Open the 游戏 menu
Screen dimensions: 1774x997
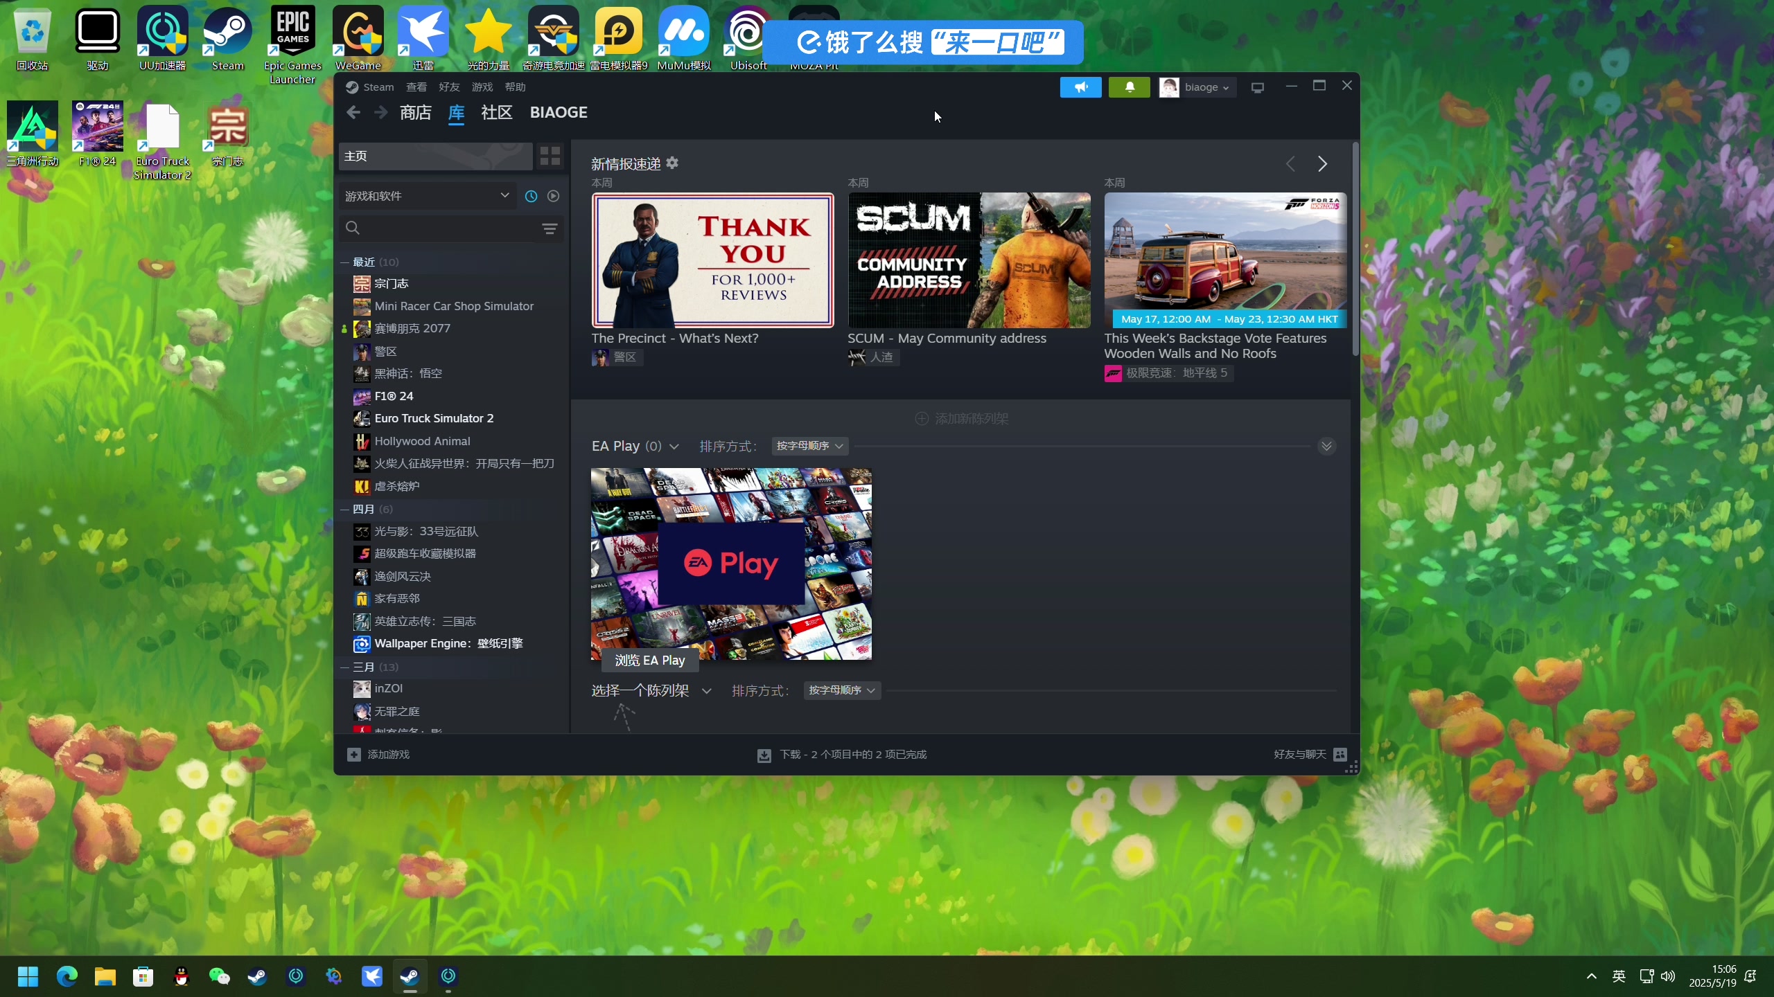(482, 87)
